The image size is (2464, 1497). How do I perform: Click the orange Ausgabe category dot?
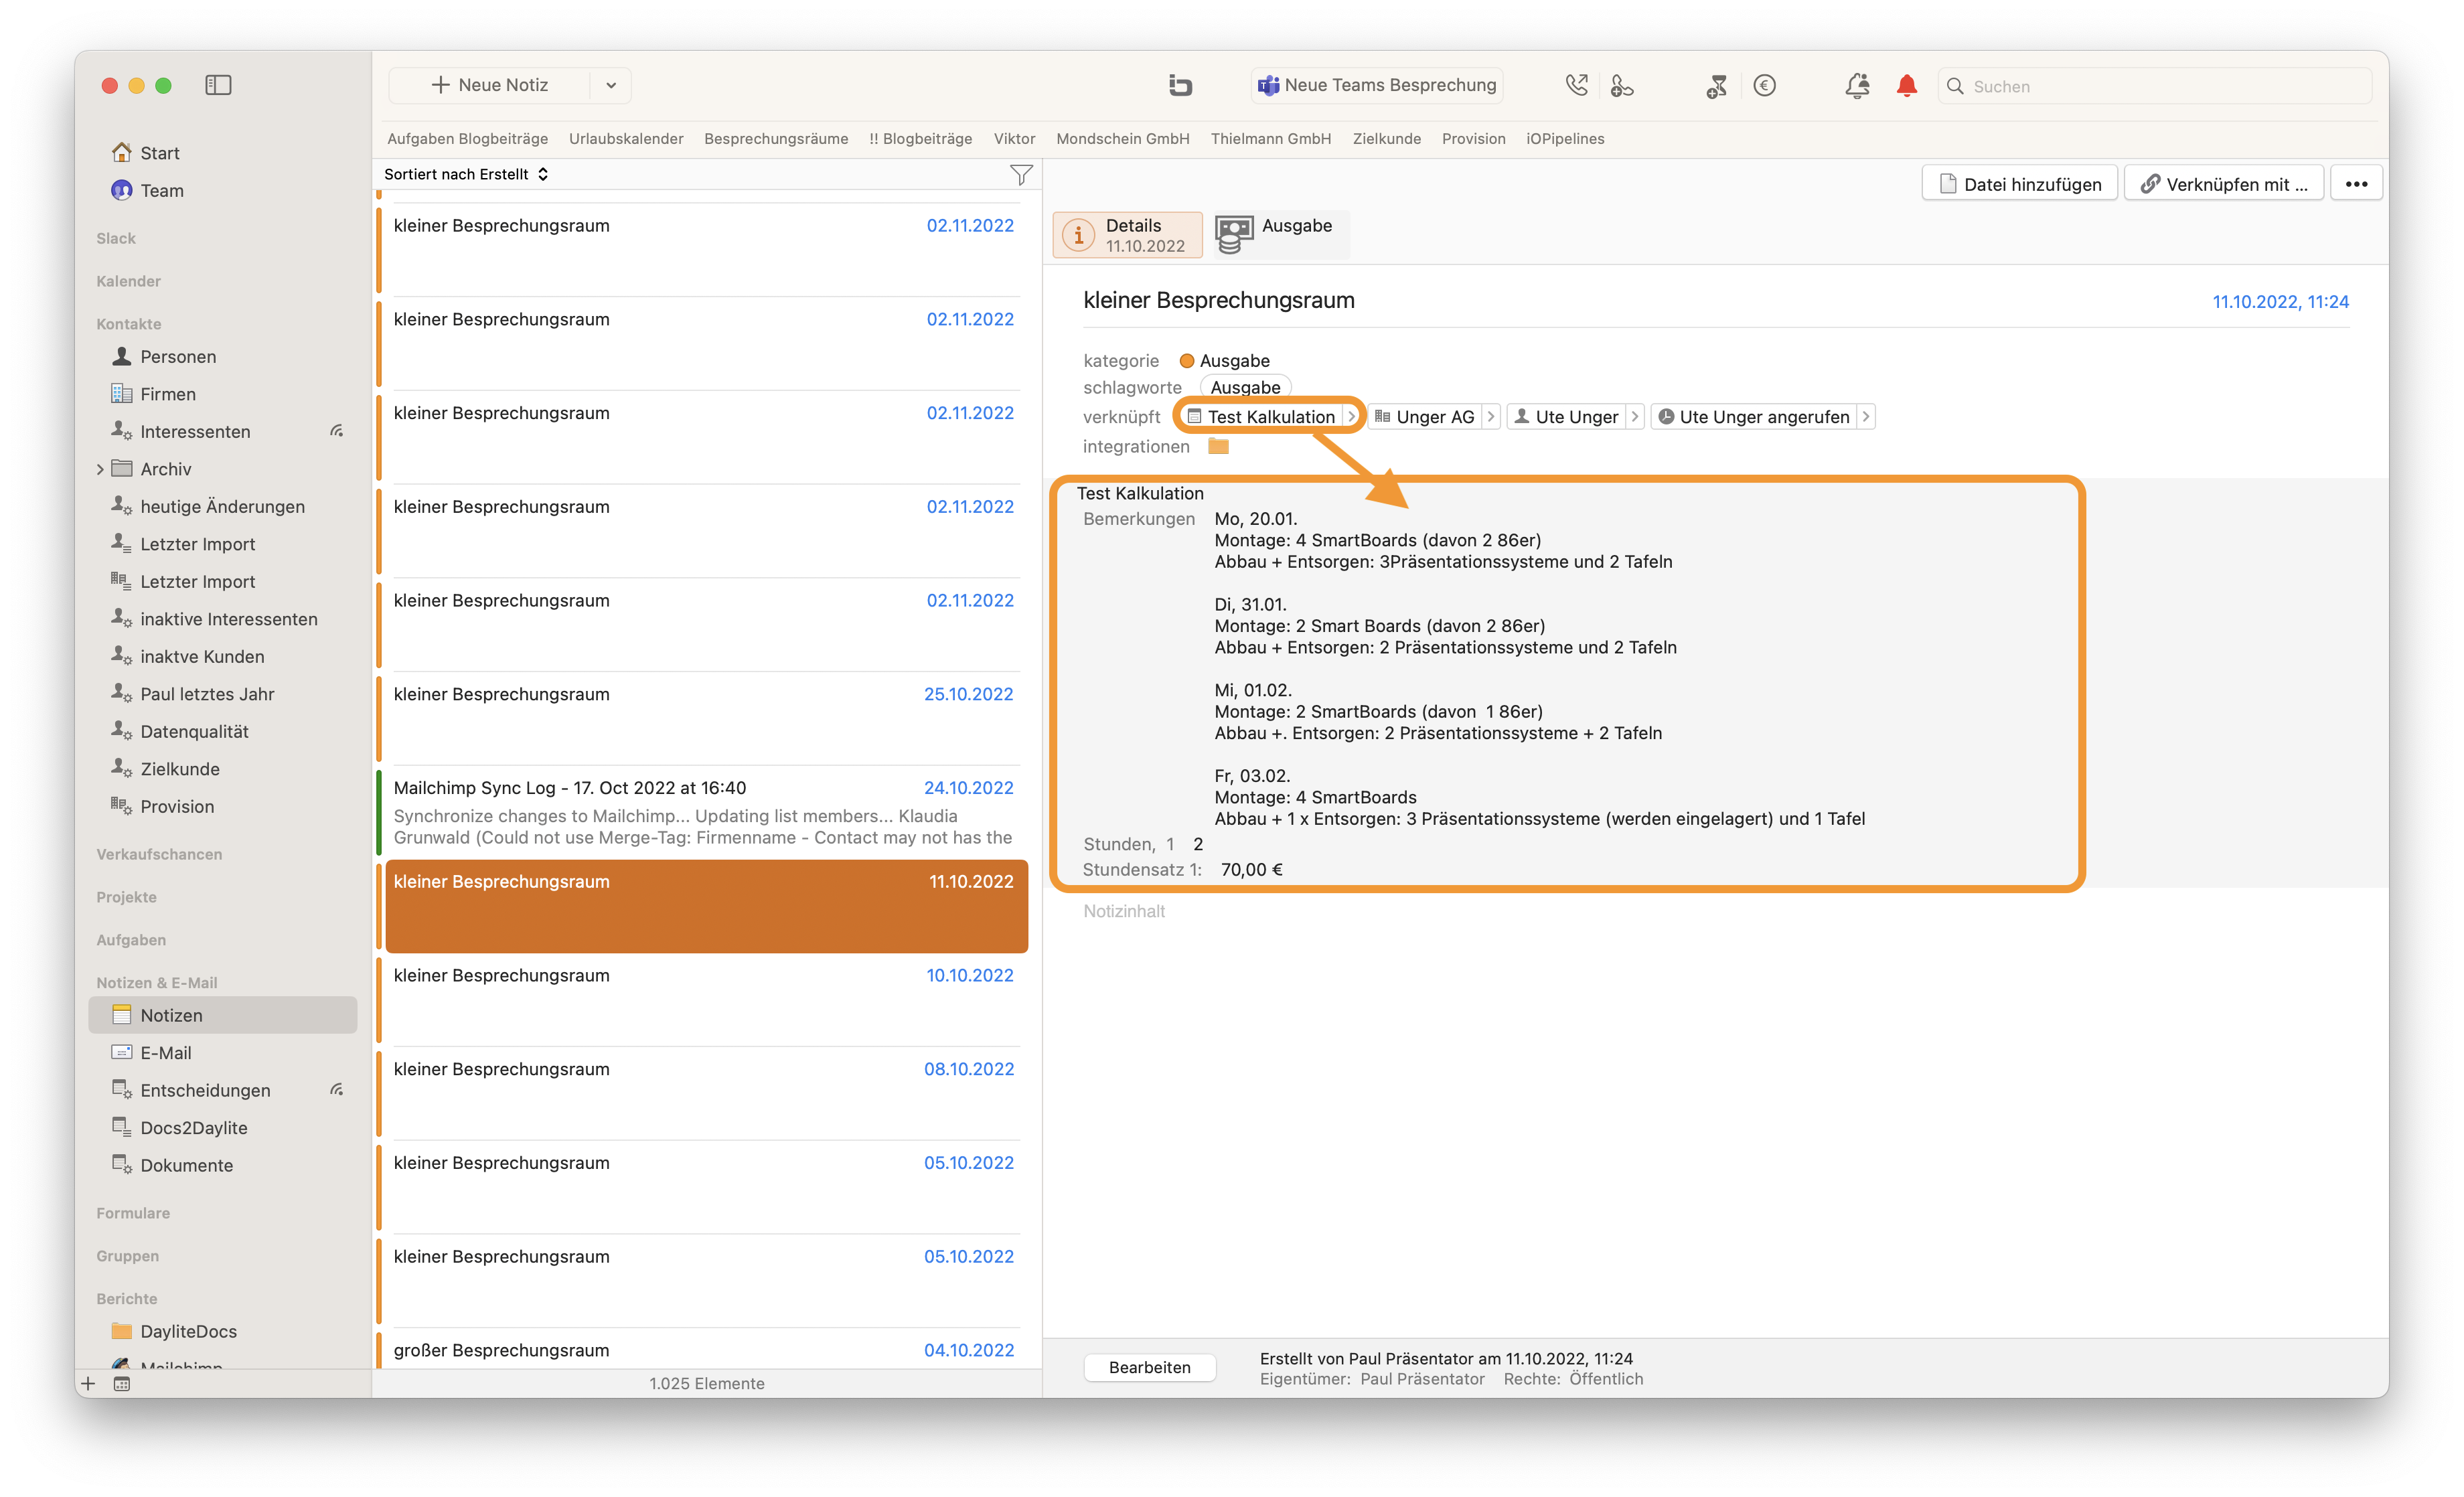(x=1186, y=360)
